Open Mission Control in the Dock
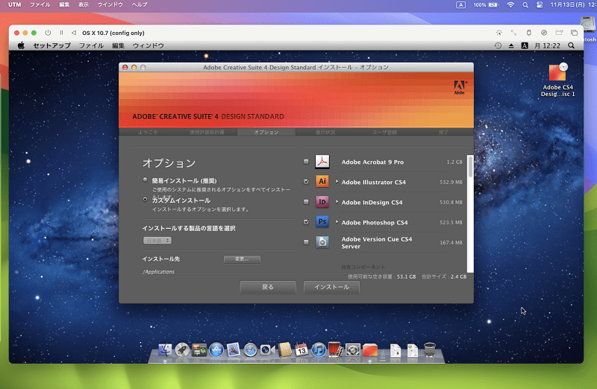This screenshot has height=389, width=597. pyautogui.click(x=199, y=350)
